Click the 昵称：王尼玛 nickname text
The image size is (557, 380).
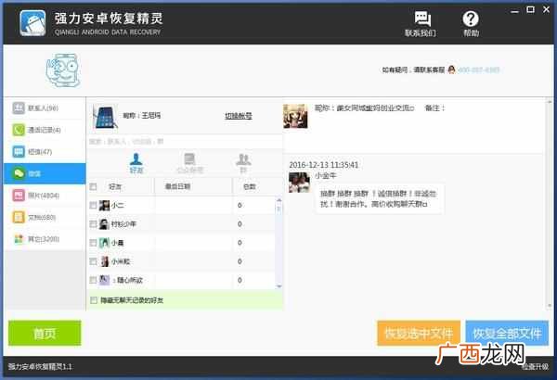(142, 115)
